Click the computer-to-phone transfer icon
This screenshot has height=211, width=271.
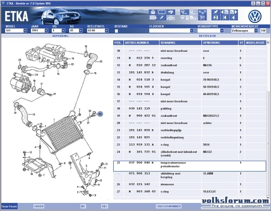(184, 17)
